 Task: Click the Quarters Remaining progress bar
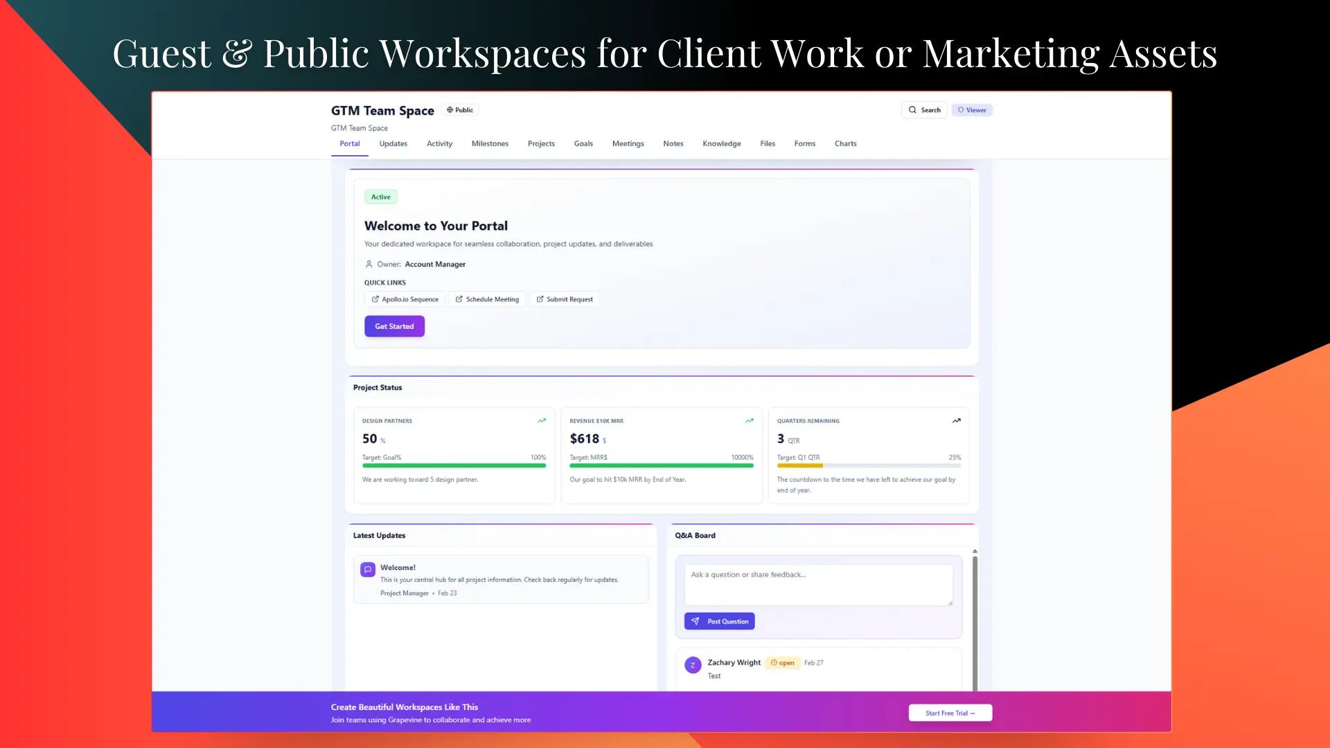tap(869, 465)
